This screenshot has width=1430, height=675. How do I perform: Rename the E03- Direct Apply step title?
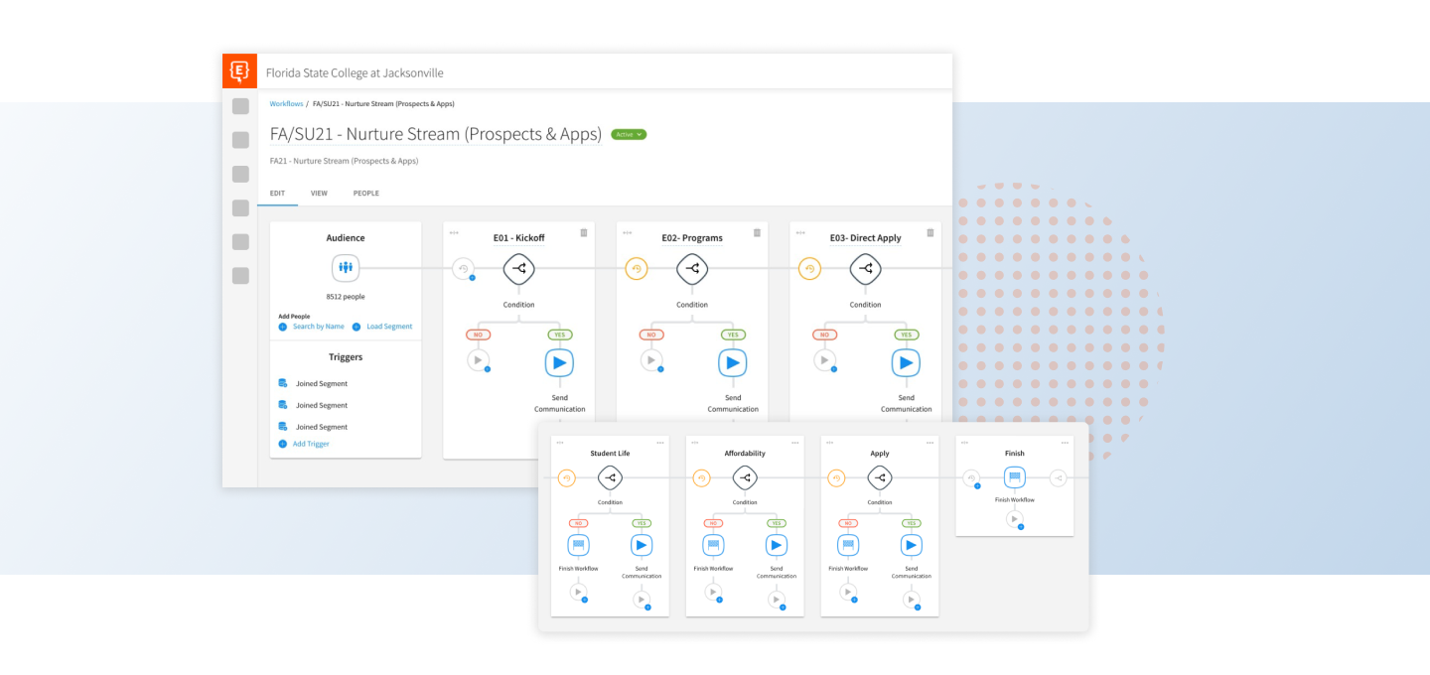click(866, 238)
